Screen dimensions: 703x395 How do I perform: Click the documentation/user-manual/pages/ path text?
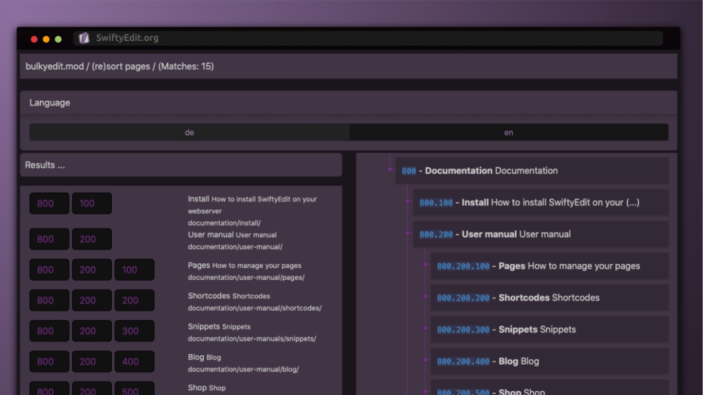(246, 277)
